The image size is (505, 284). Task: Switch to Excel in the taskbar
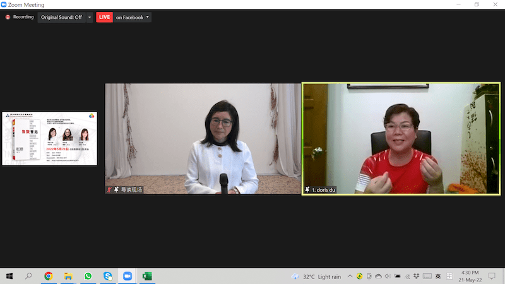point(146,276)
